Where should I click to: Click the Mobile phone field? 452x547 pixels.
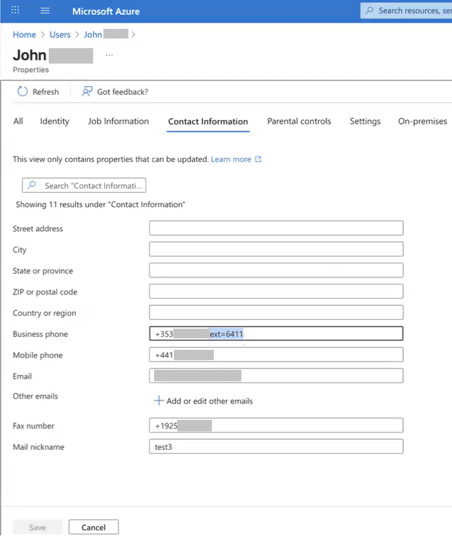click(276, 355)
